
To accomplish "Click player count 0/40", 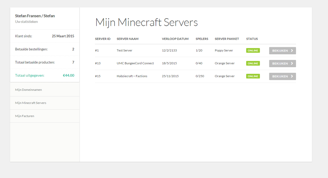I will coord(199,63).
